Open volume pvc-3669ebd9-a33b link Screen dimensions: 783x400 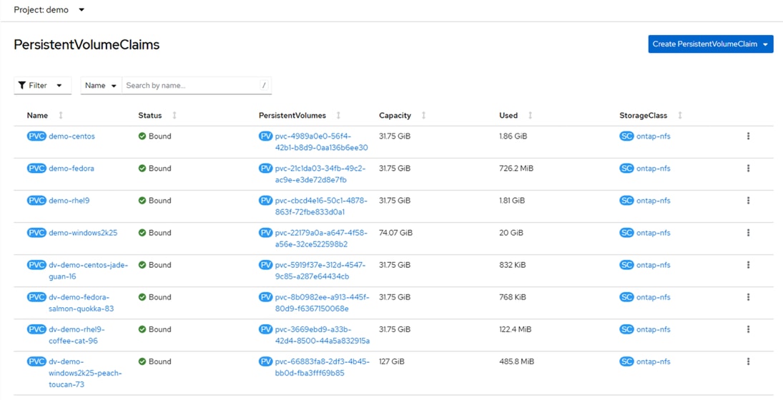coord(322,335)
